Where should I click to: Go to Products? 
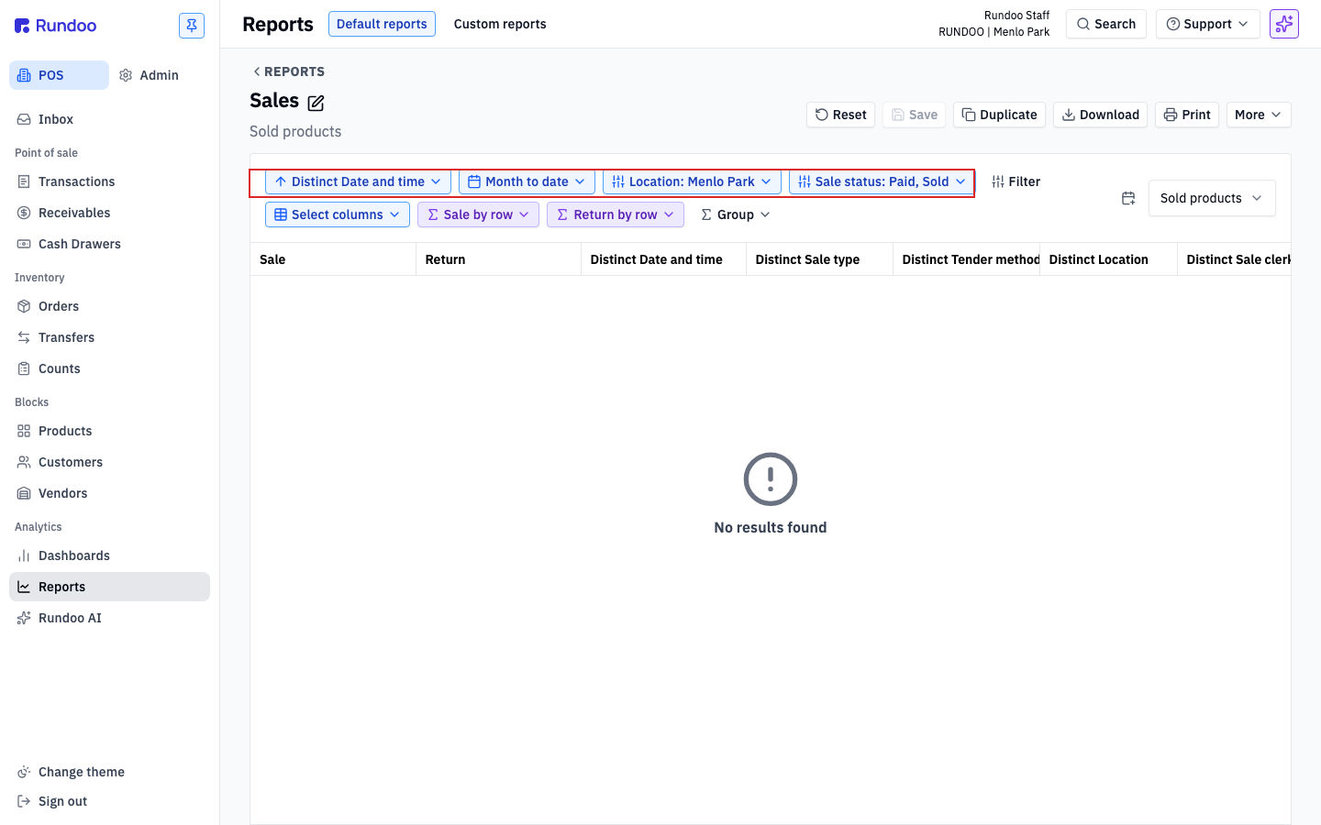pos(109,431)
